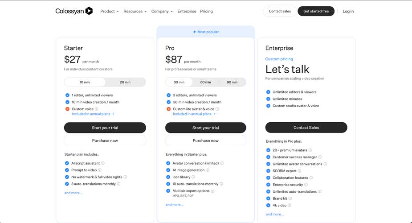Start your trial on Pro plan
This screenshot has width=412, height=223.
click(x=205, y=128)
